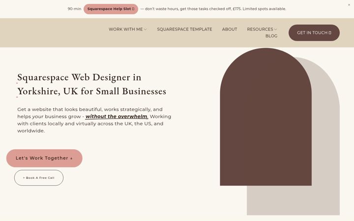Go to the About page
The height and width of the screenshot is (221, 354).
pos(230,29)
